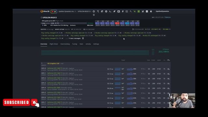
Task: Click the hash symbol icon in toolbar
Action: pos(123,11)
